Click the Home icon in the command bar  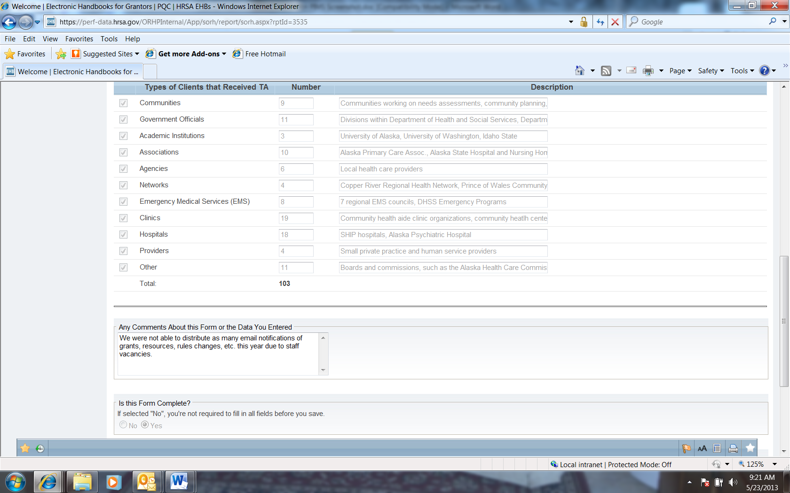point(579,70)
